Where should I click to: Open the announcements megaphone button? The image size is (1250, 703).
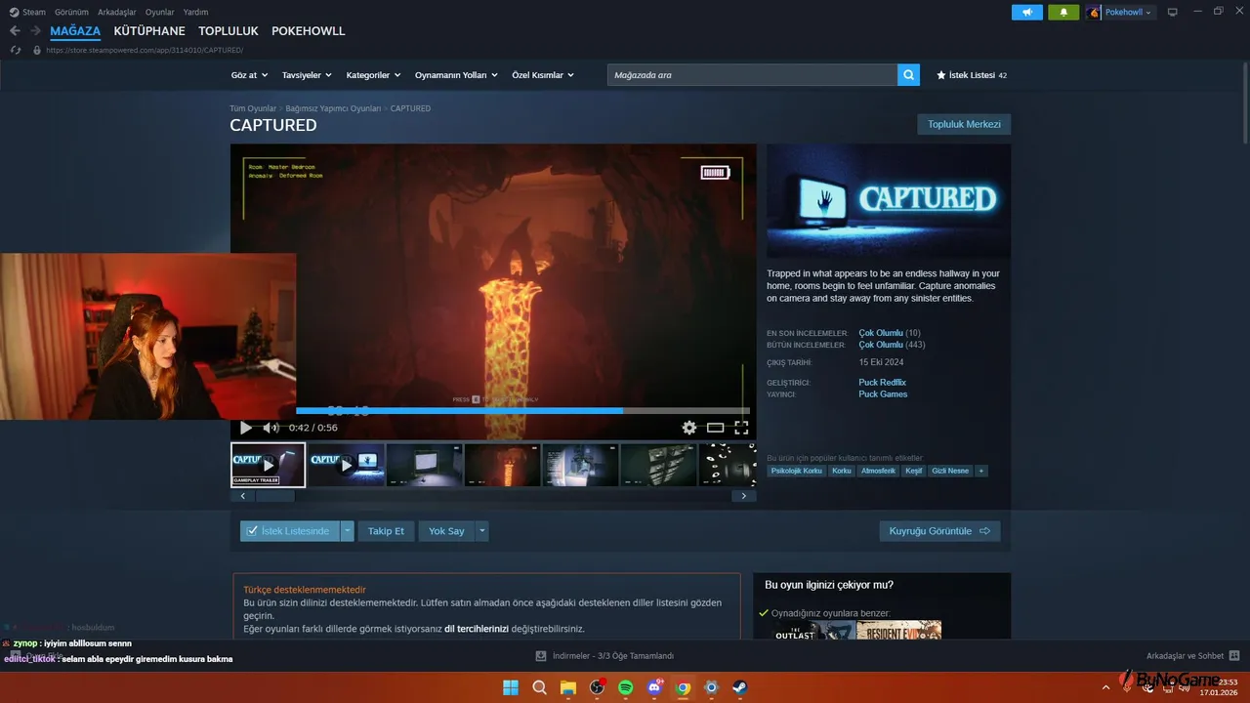[1027, 12]
